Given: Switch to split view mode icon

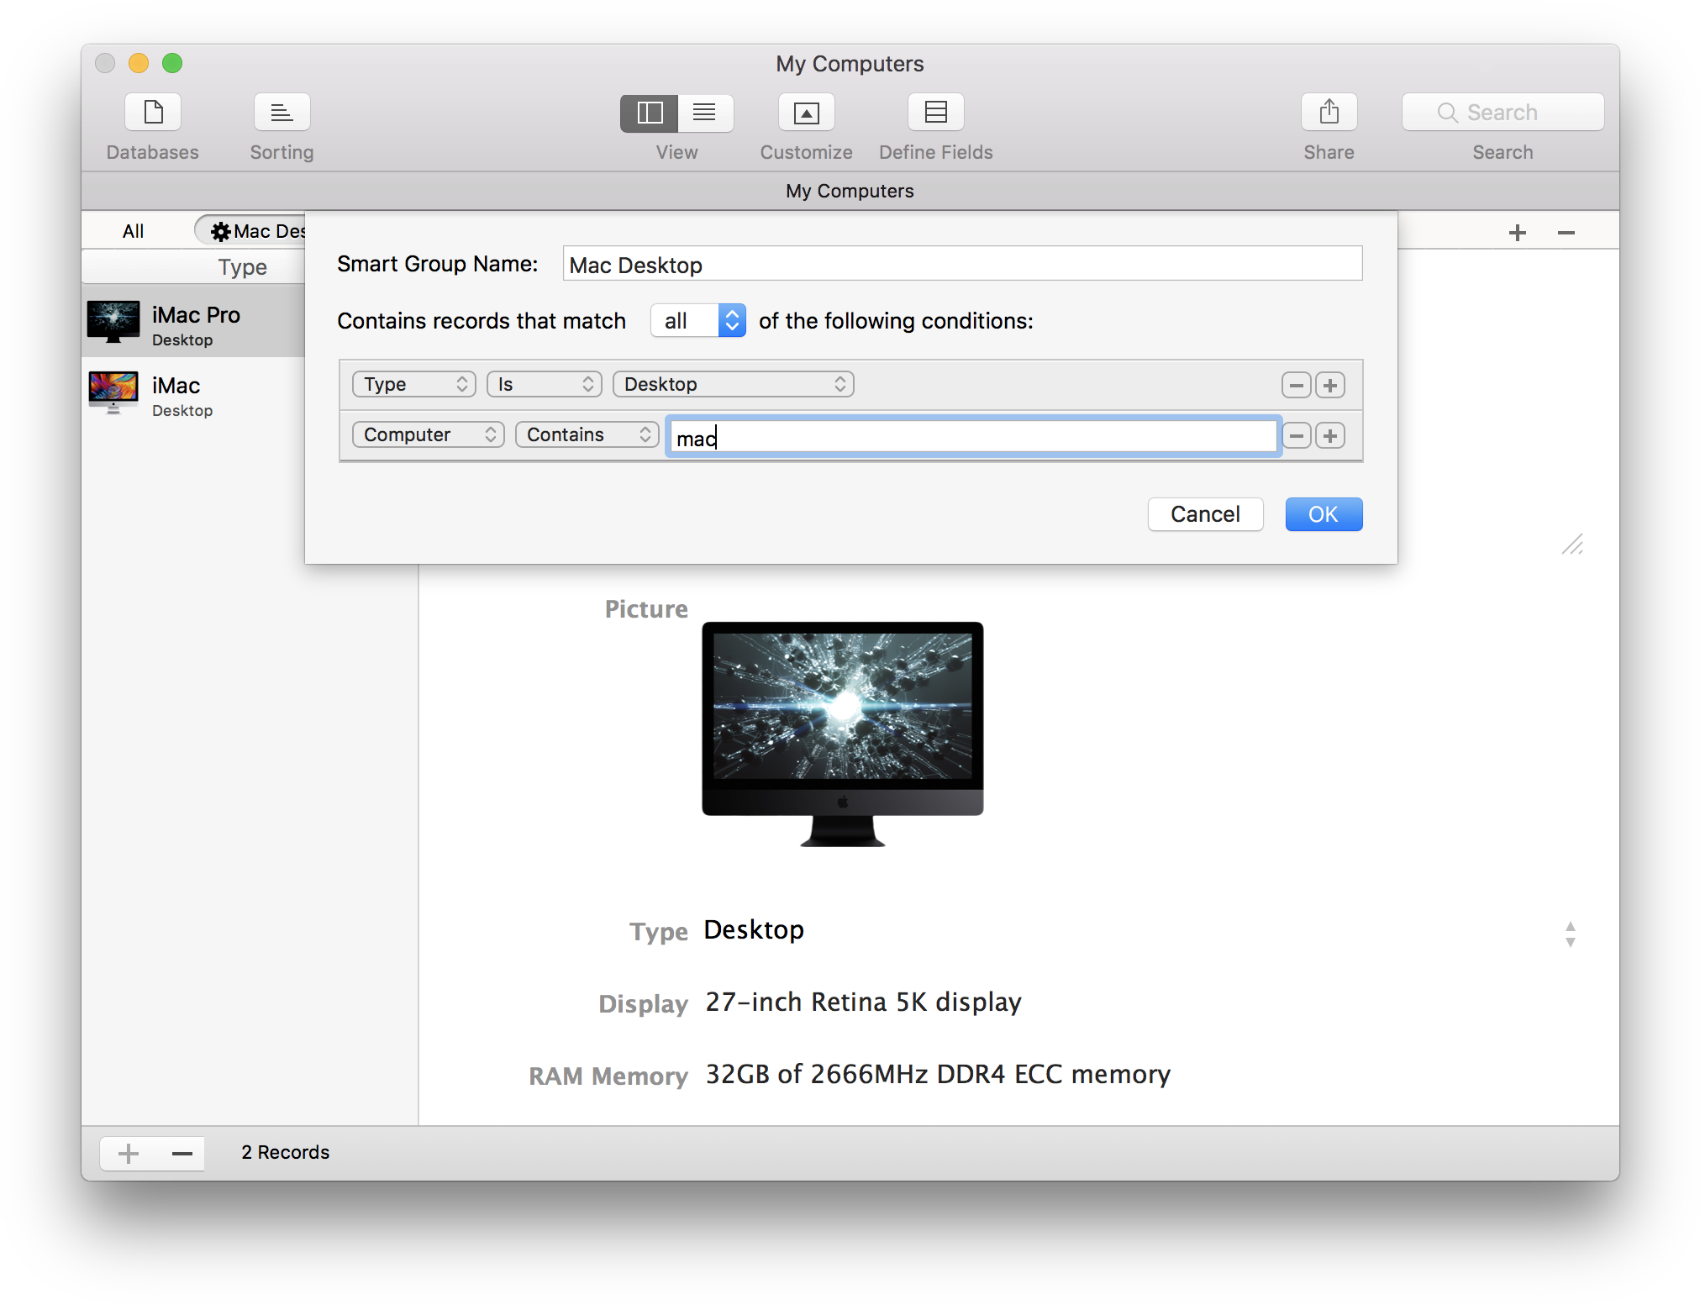Looking at the screenshot, I should [x=650, y=113].
